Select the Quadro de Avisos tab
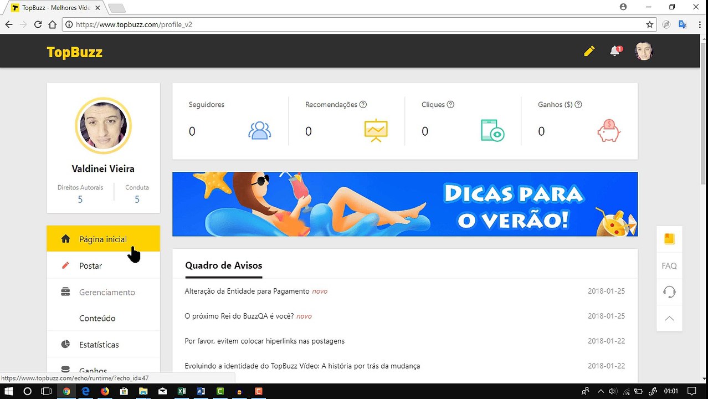Viewport: 708px width, 399px height. point(224,265)
